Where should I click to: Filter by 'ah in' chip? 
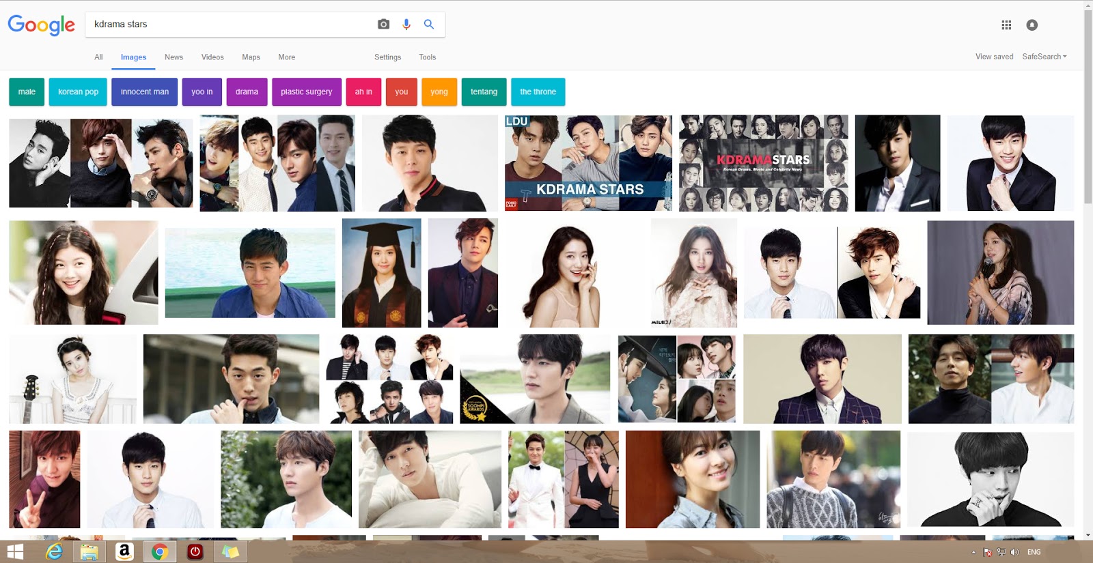pos(363,91)
